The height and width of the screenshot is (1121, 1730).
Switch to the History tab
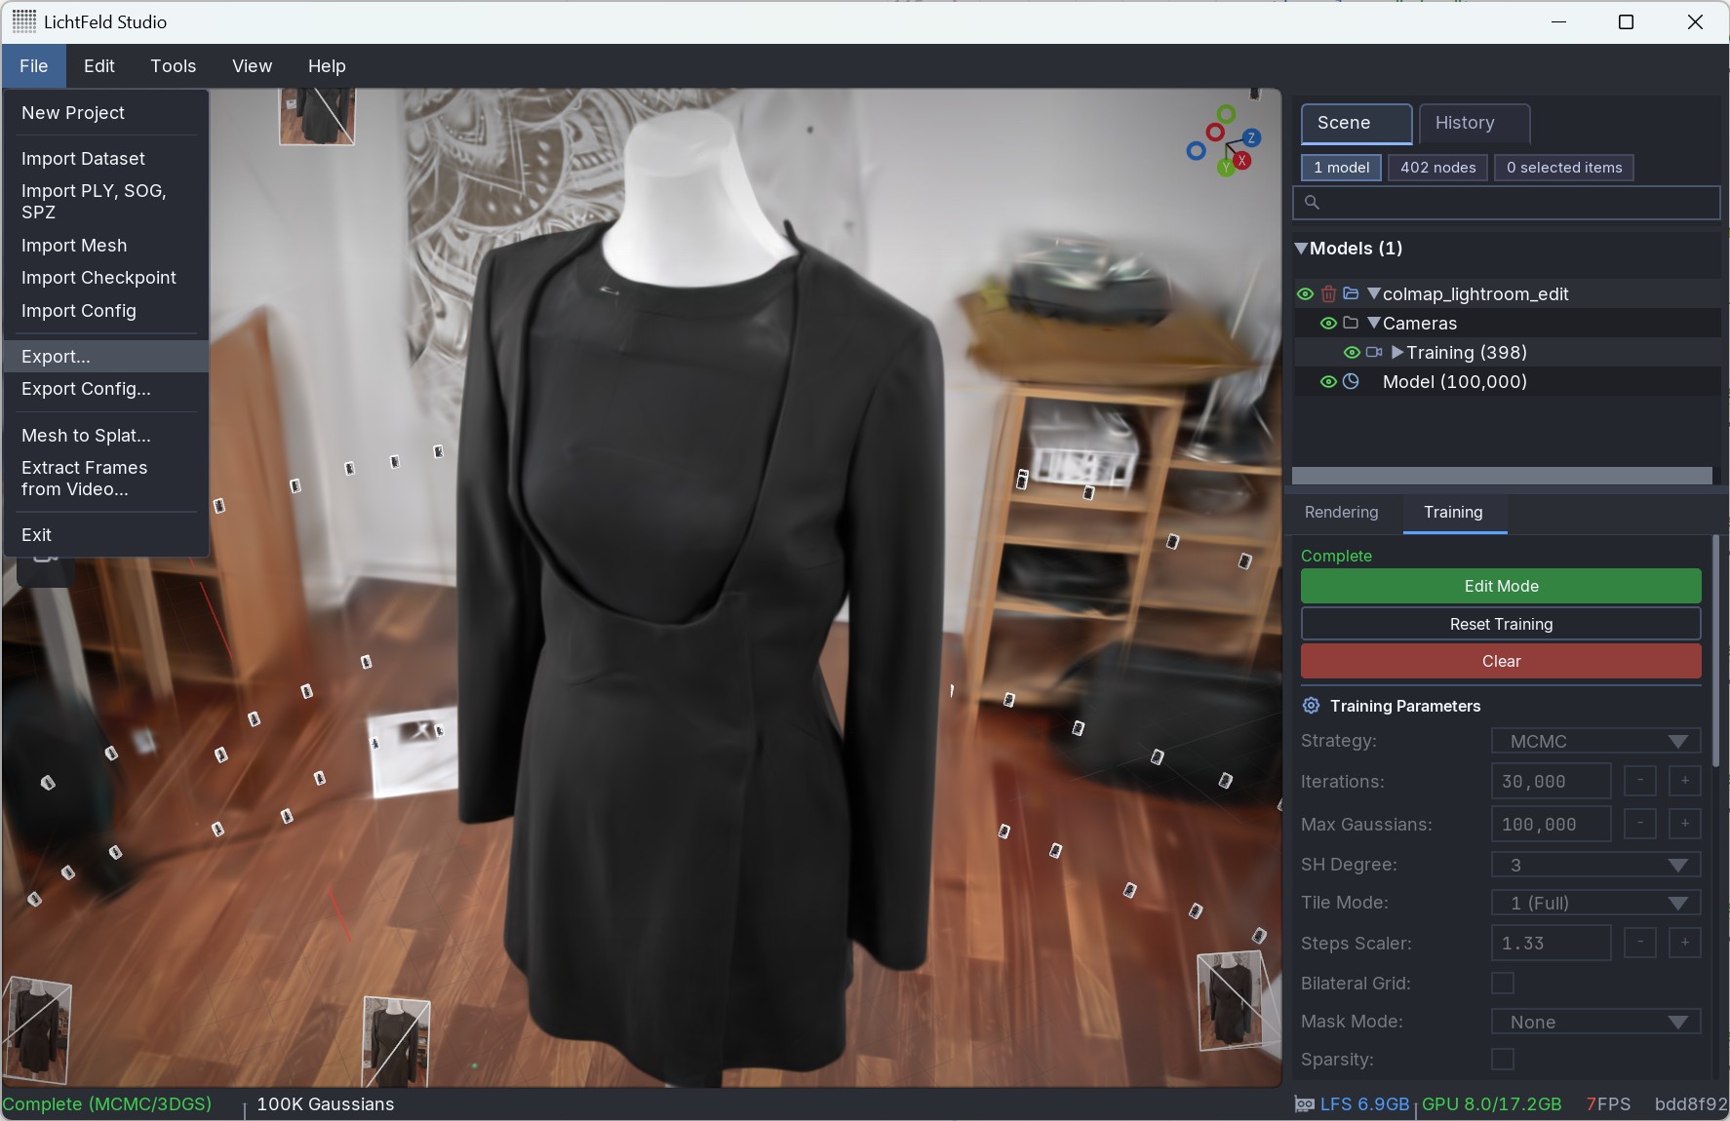pos(1473,123)
